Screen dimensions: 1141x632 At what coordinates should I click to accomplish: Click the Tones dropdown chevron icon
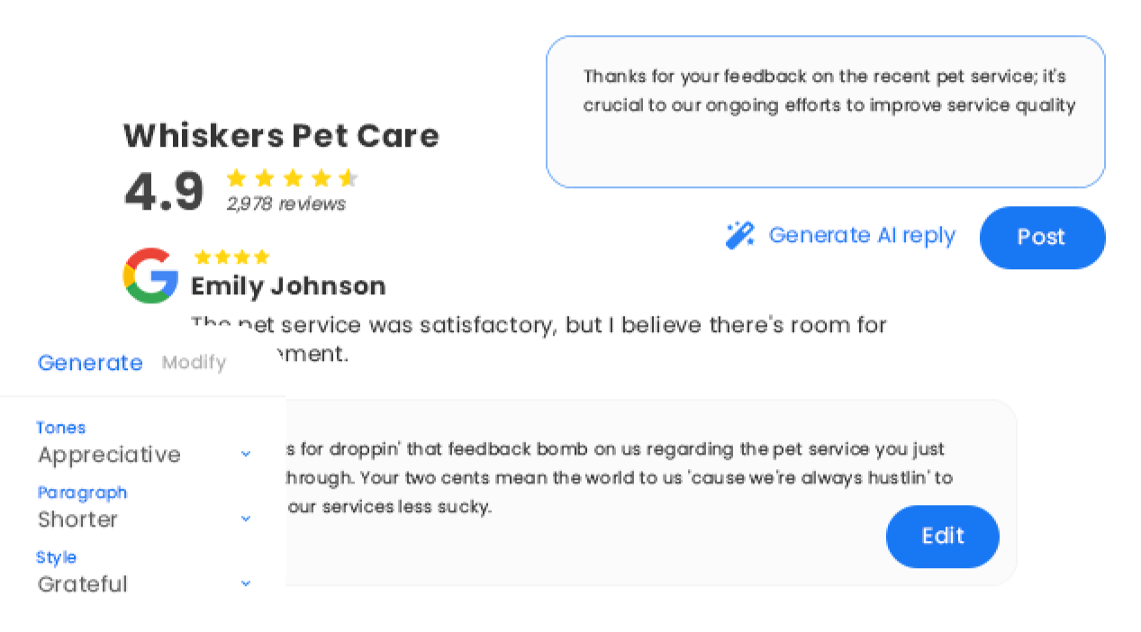(x=246, y=455)
